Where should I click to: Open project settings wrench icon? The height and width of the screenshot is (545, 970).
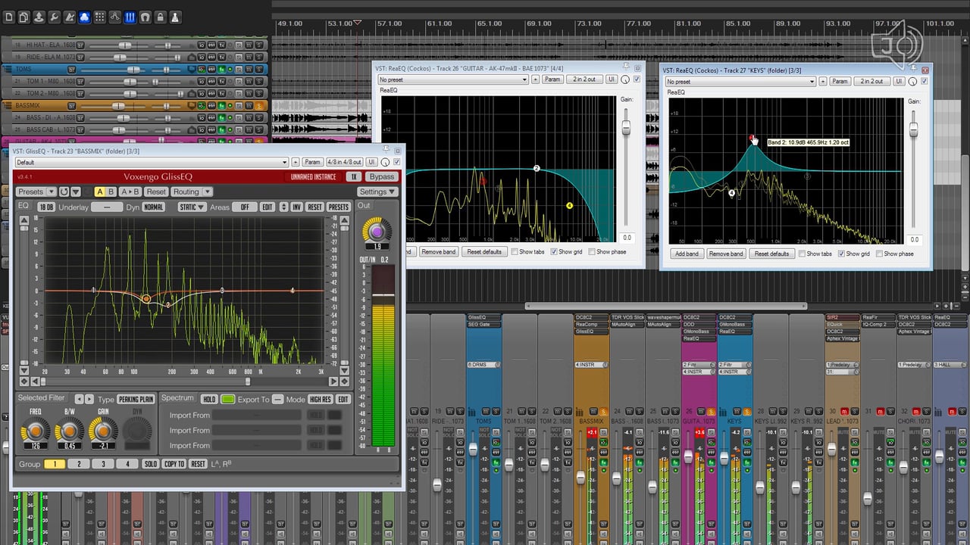(x=55, y=17)
